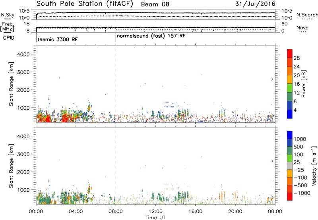Click the 16:00 time axis label

(x=195, y=212)
